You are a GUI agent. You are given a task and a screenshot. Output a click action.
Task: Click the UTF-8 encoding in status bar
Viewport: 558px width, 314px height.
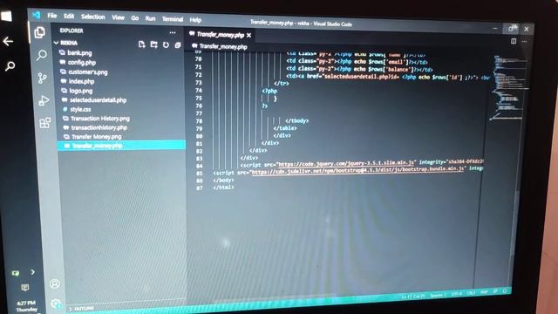(x=457, y=294)
